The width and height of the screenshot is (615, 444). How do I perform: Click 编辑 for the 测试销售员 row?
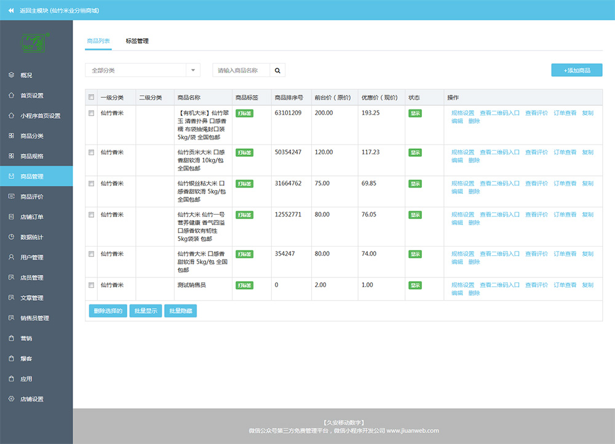tap(457, 293)
